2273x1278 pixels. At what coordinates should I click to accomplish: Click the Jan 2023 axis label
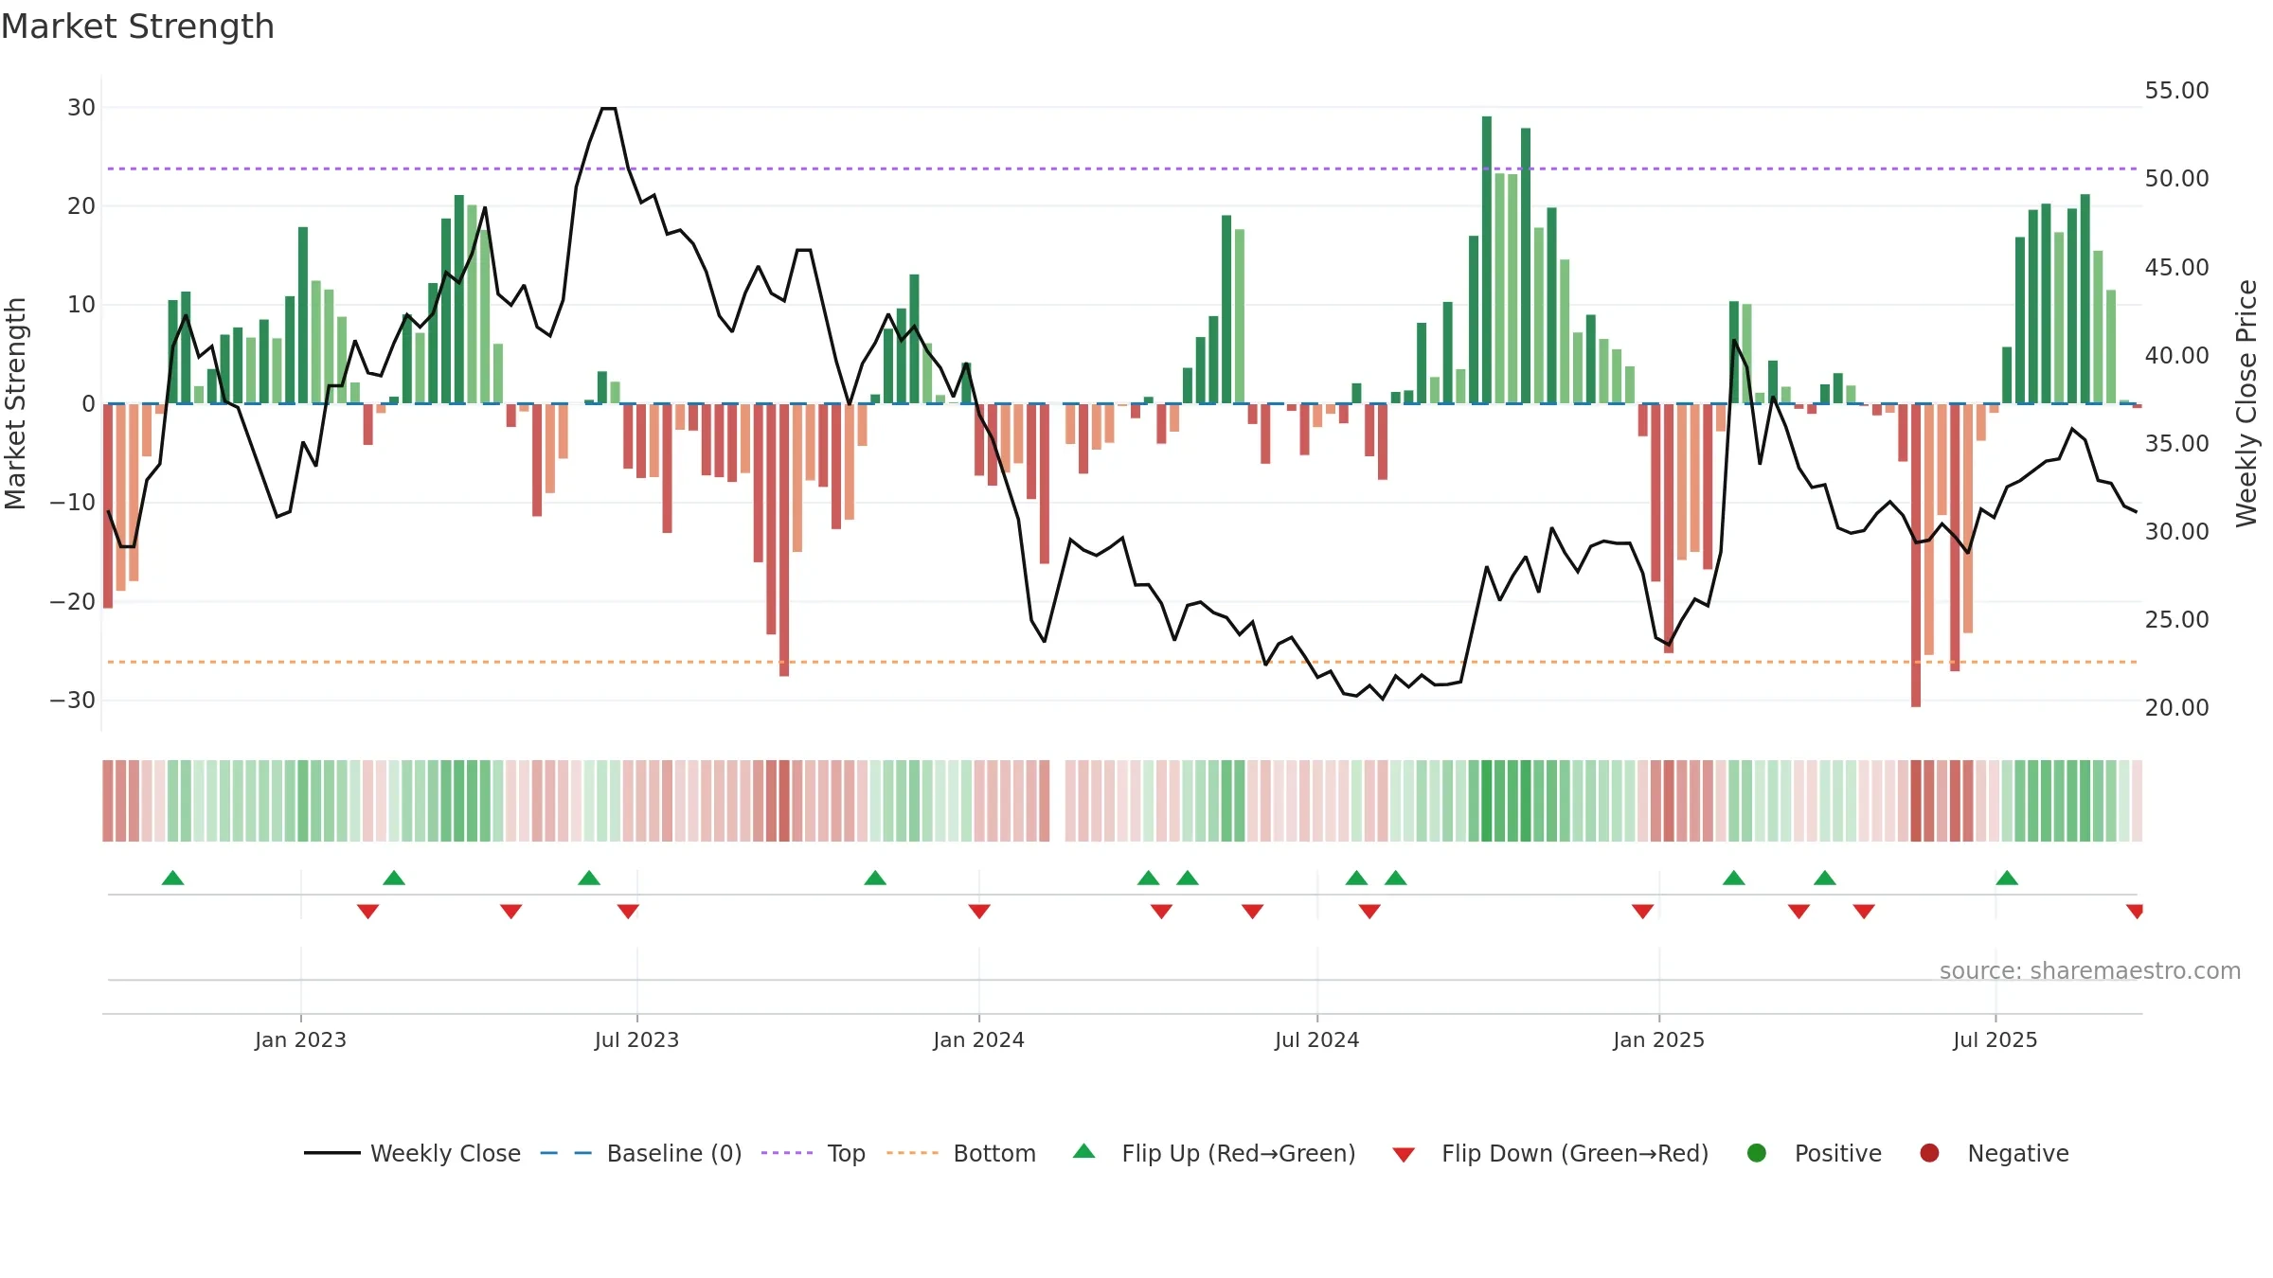300,1039
